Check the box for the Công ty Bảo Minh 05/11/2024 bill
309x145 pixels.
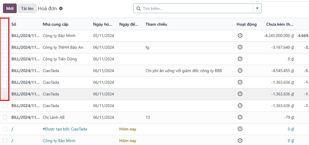point(5,36)
